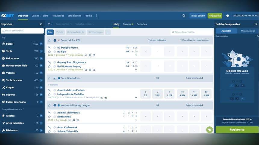Open Slots in the navbar
Viewport: 259px width, 145px height.
click(45, 16)
